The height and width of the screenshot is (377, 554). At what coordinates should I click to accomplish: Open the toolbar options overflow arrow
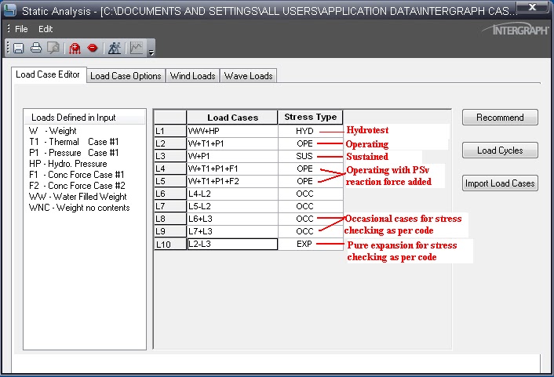click(151, 53)
